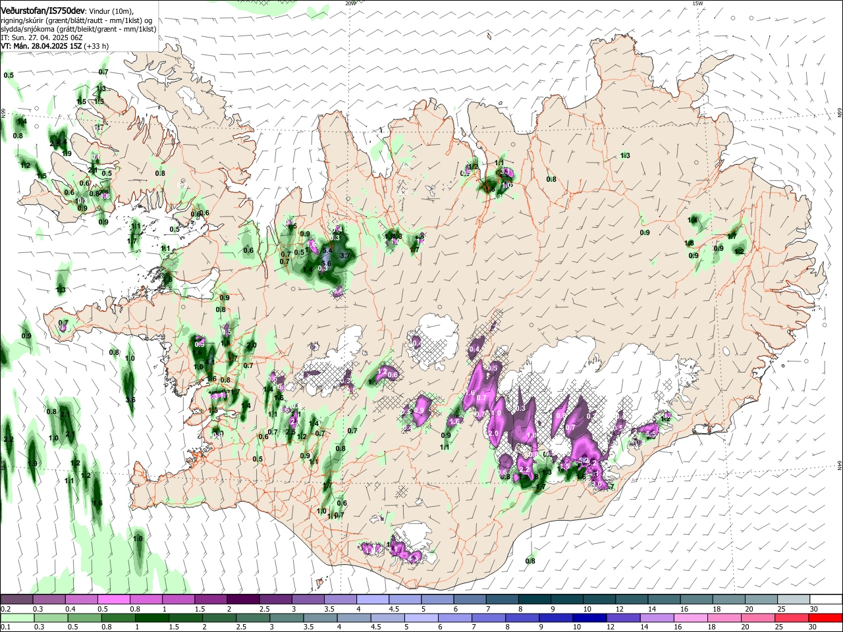Click the 'IT: Sun. 27. 04. 2025 06Z' line
This screenshot has width=843, height=632.
point(41,38)
